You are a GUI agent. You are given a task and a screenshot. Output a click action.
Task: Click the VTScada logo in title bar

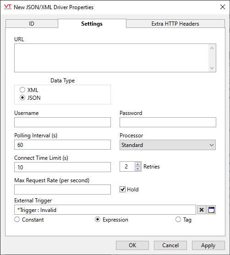[x=8, y=7]
